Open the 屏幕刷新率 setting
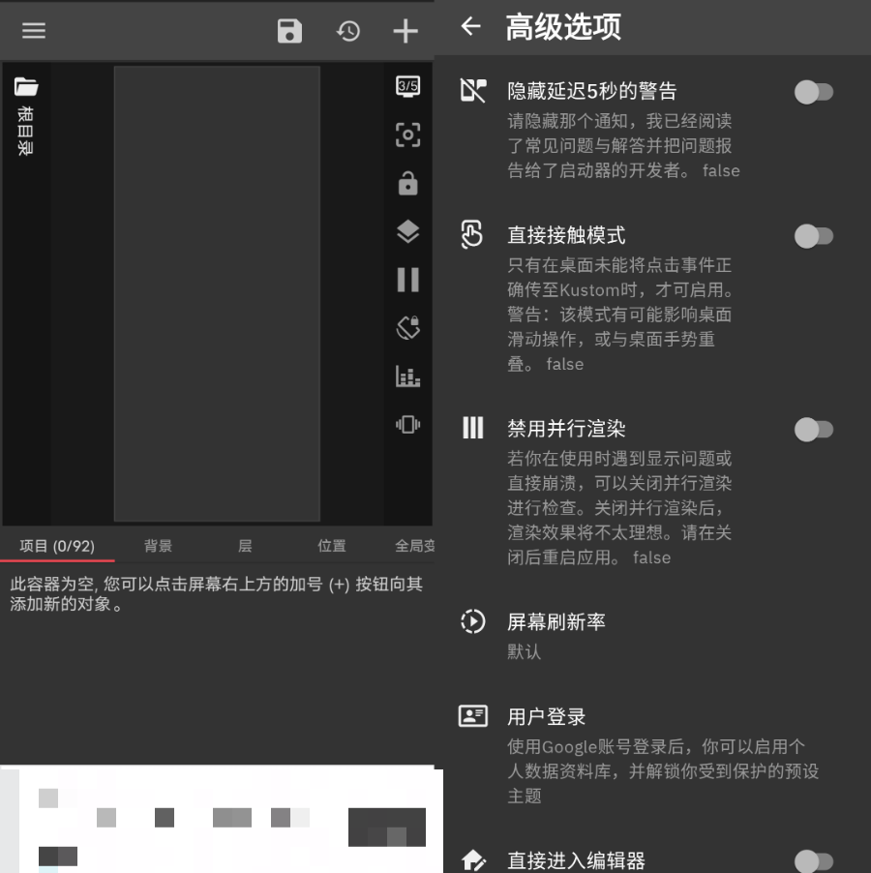This screenshot has width=871, height=873. (652, 636)
